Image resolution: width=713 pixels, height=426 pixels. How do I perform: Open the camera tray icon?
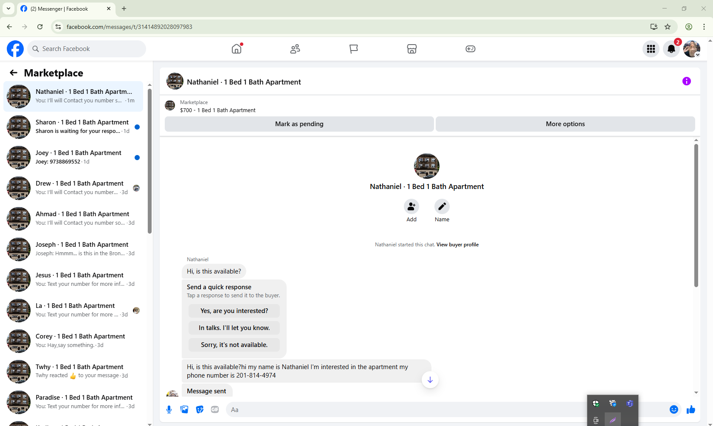tap(596, 420)
